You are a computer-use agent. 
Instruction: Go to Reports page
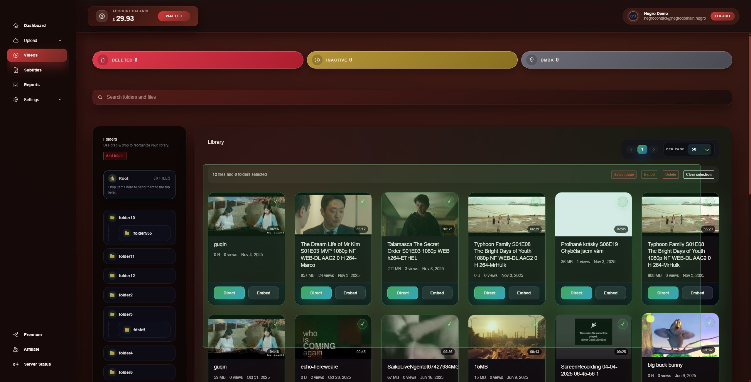pyautogui.click(x=32, y=85)
